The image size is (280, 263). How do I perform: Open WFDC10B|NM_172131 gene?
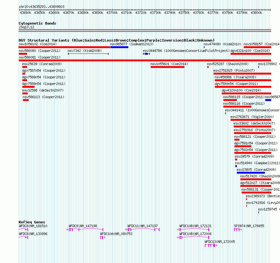[195, 226]
